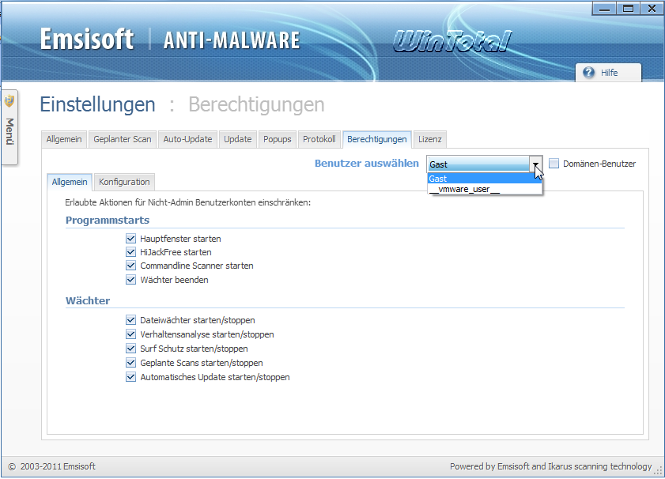This screenshot has width=665, height=479.
Task: Click the blue question mark help icon
Action: 588,73
